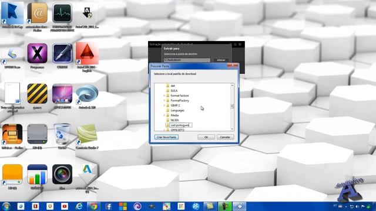This screenshot has width=376, height=211.
Task: Open the Windows-logo taskbar icon
Action: [x=123, y=206]
